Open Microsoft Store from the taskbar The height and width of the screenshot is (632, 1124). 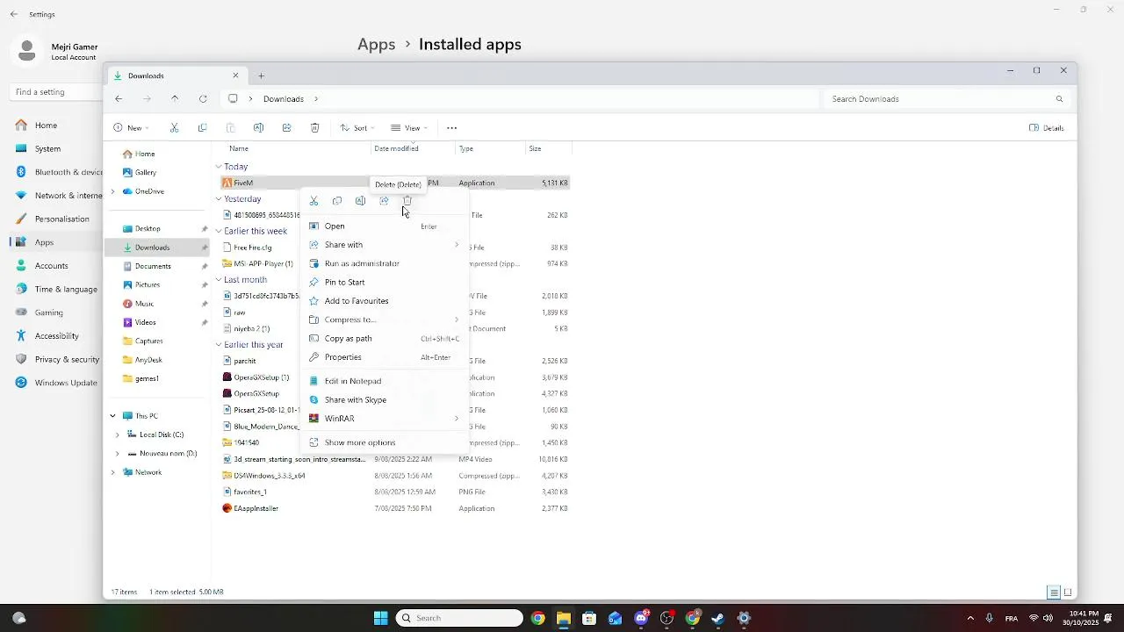click(x=589, y=618)
